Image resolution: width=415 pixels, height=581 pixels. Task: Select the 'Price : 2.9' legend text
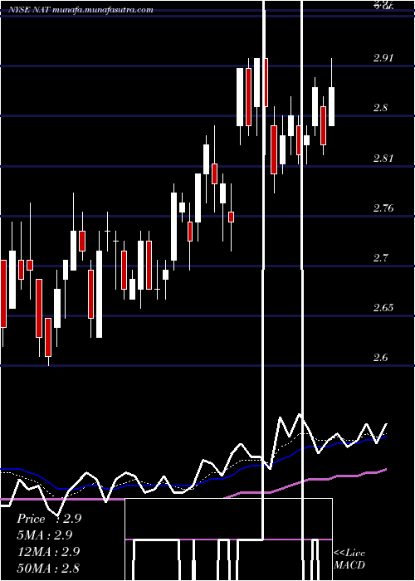click(49, 519)
